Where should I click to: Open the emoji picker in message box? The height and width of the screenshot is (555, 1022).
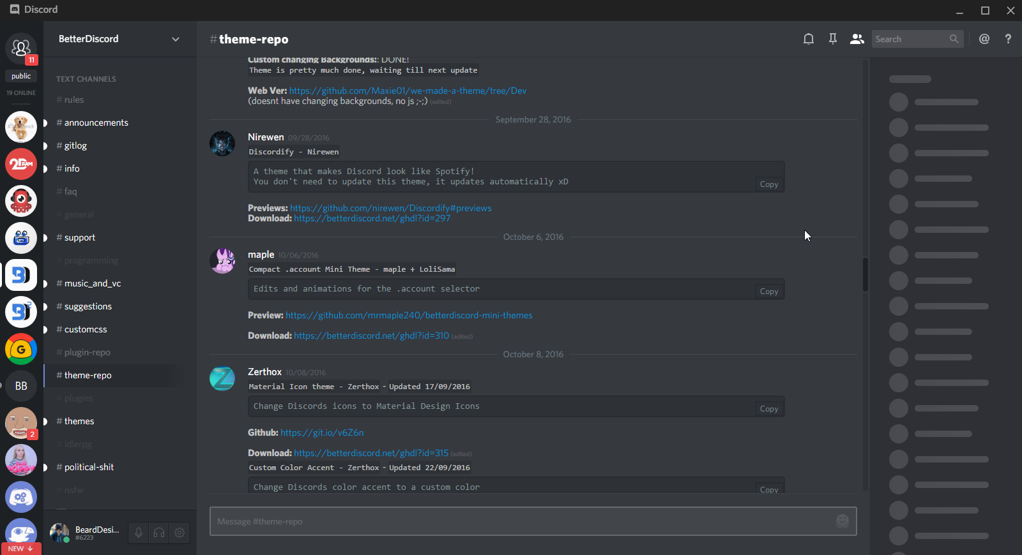coord(843,521)
